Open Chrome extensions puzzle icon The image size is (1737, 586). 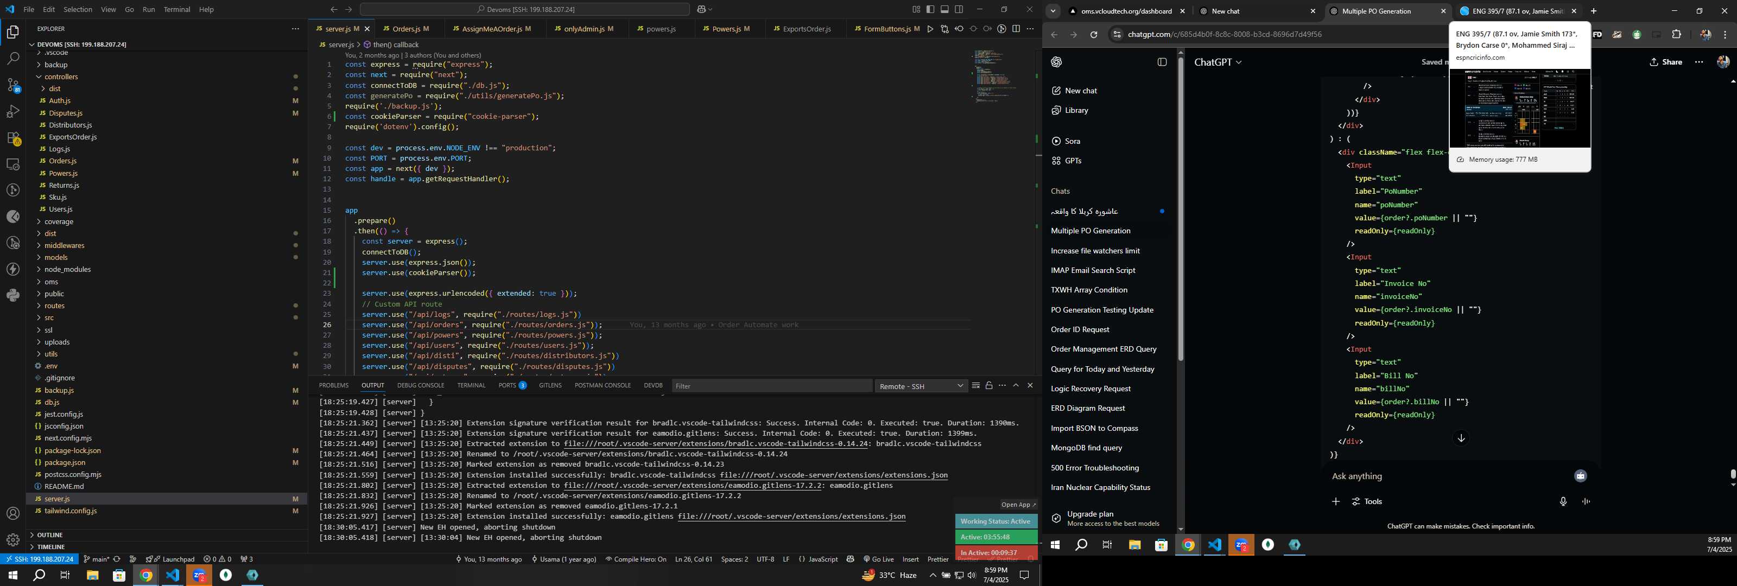coord(1676,34)
